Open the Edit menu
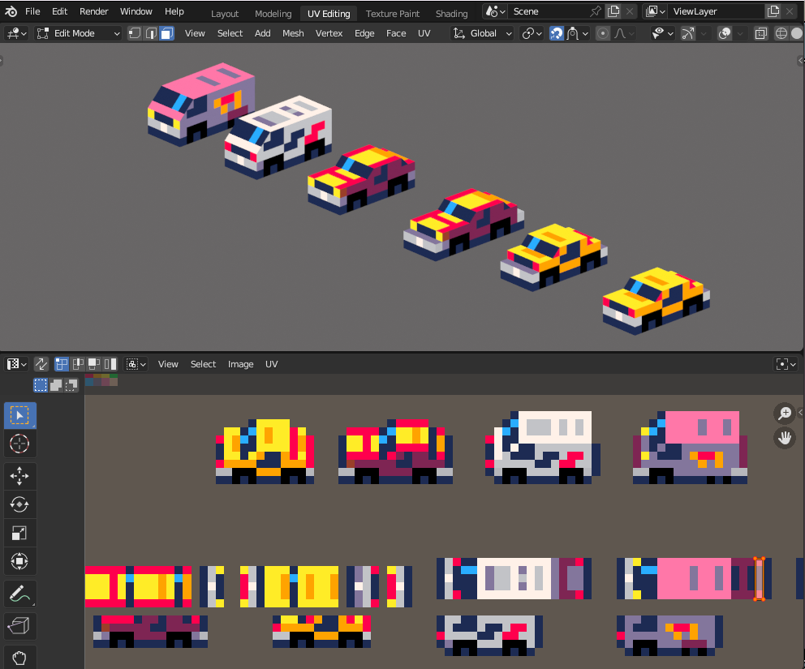The height and width of the screenshot is (669, 805). click(59, 11)
